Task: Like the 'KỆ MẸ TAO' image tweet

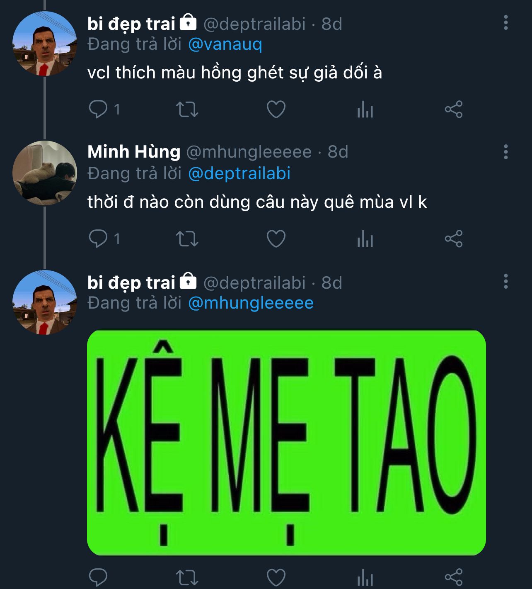Action: click(x=276, y=577)
